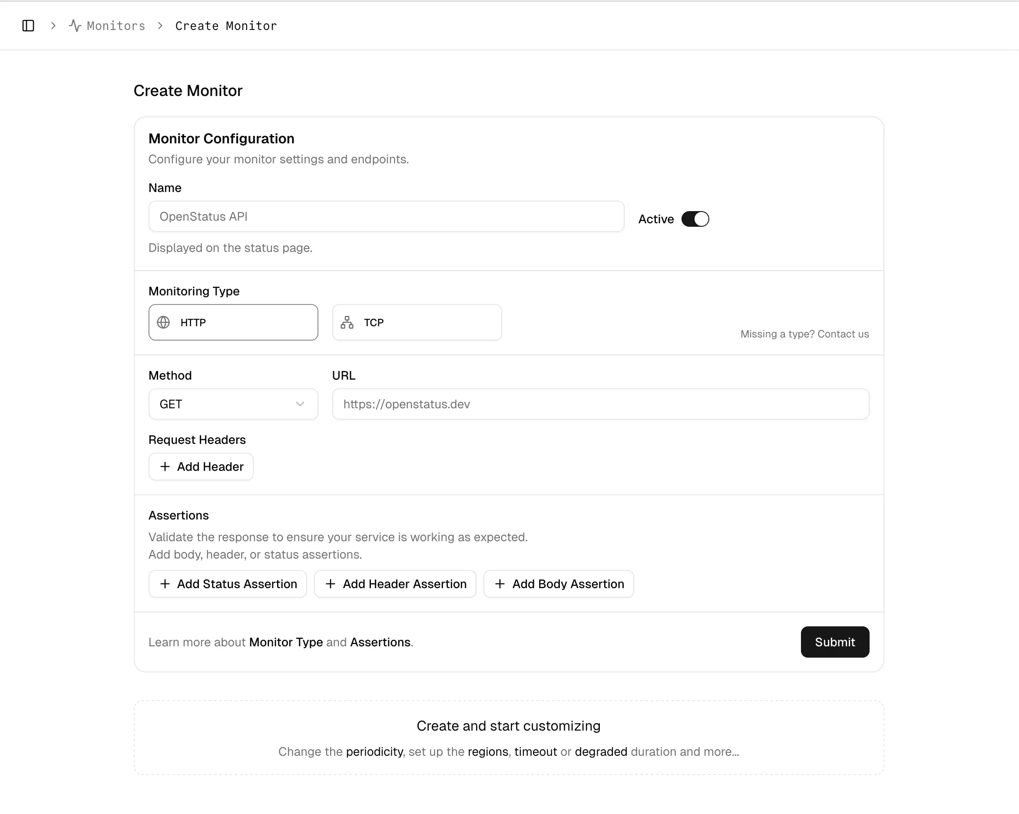Expand GET to choose another HTTP method
The height and width of the screenshot is (814, 1019).
pos(233,404)
